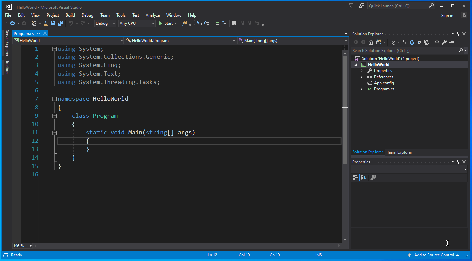
Task: Expand the References node in Solution Explorer
Action: click(x=361, y=77)
